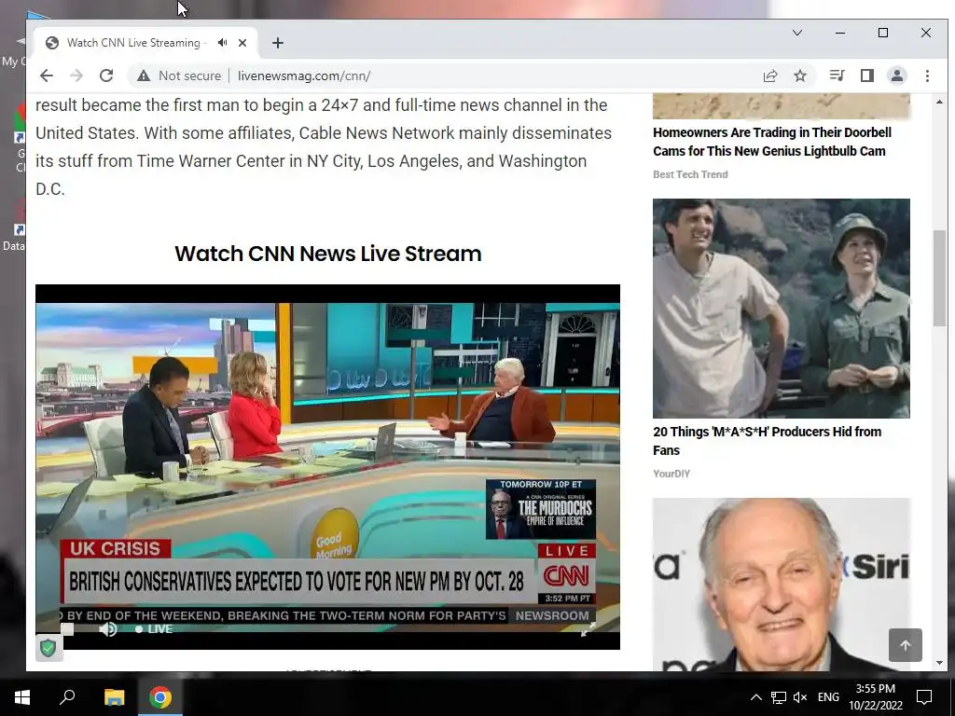This screenshot has width=955, height=716.
Task: Click the Best Tech Trend source label
Action: (690, 174)
